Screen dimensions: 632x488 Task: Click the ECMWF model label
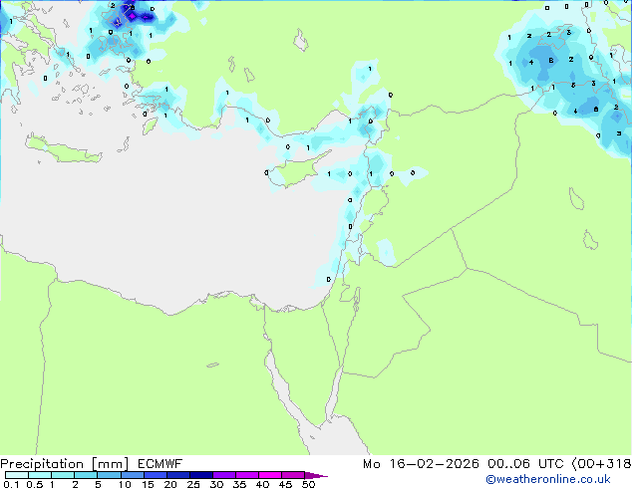(160, 464)
